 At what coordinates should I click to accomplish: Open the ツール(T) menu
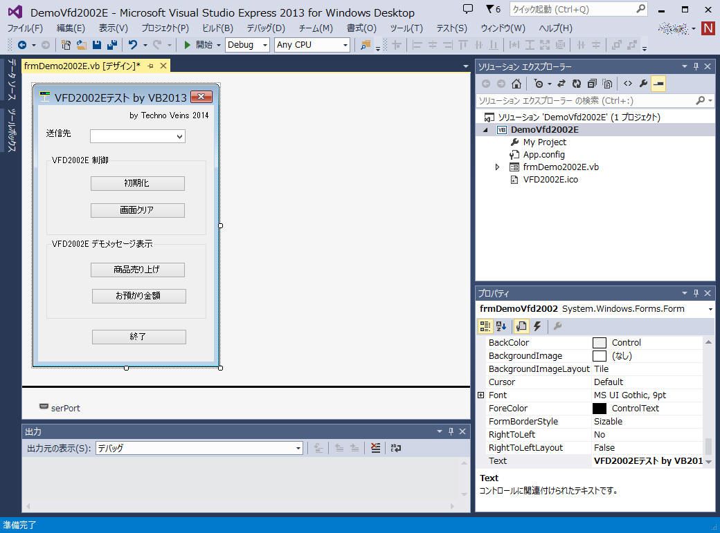(406, 28)
